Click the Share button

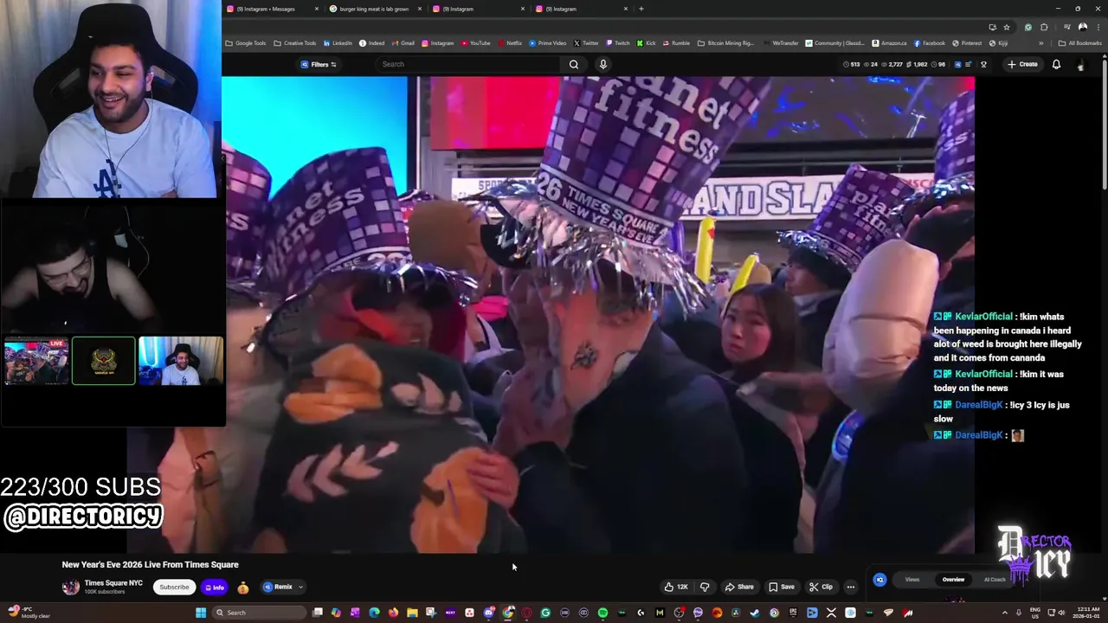[x=739, y=587]
